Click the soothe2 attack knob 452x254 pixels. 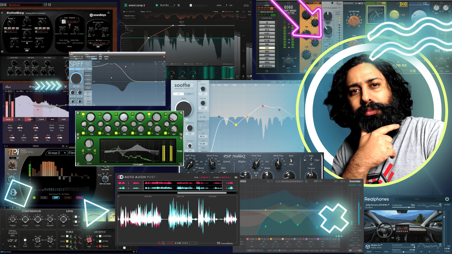pyautogui.click(x=203, y=89)
